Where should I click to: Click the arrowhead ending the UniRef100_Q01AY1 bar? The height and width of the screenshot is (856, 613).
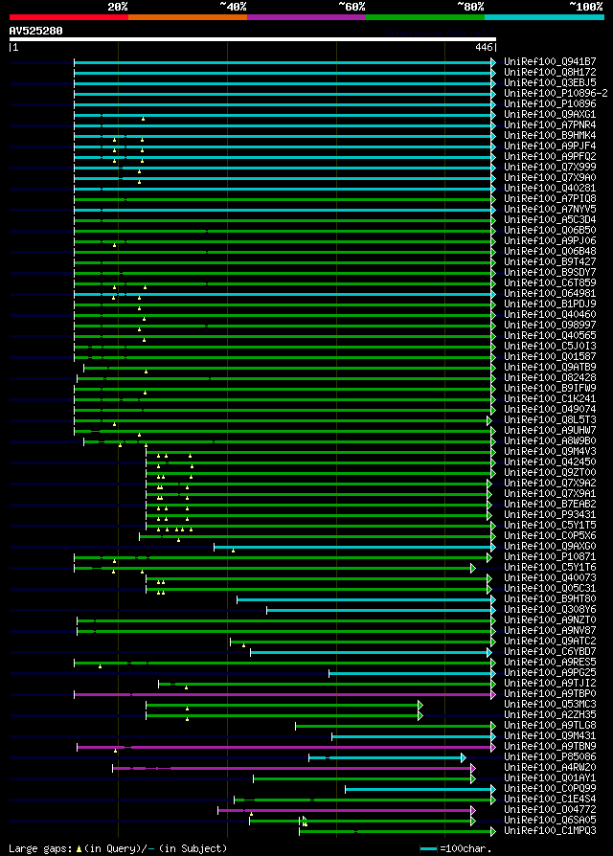click(x=473, y=779)
